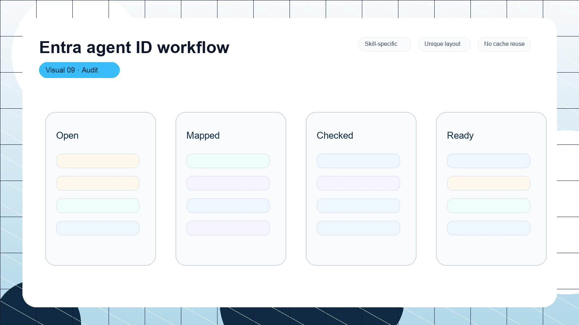This screenshot has width=579, height=325.
Task: Select first item in Mapped column
Action: (x=228, y=161)
